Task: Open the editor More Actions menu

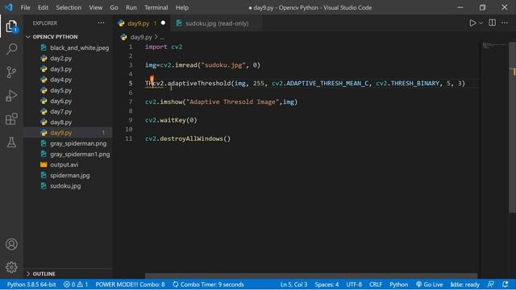Action: point(505,23)
